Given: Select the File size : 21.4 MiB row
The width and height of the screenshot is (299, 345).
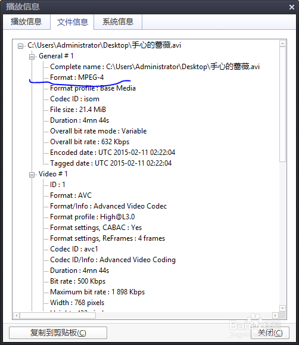Looking at the screenshot, I should 78,110.
